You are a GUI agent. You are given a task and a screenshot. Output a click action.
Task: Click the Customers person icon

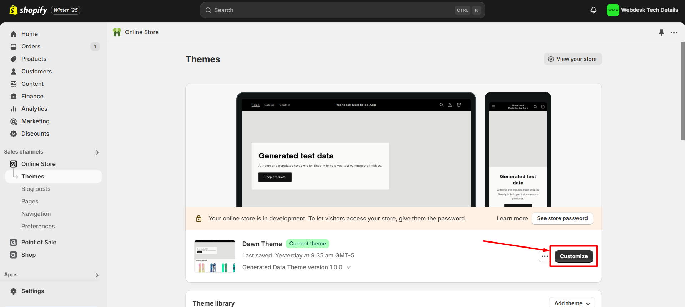(x=14, y=71)
